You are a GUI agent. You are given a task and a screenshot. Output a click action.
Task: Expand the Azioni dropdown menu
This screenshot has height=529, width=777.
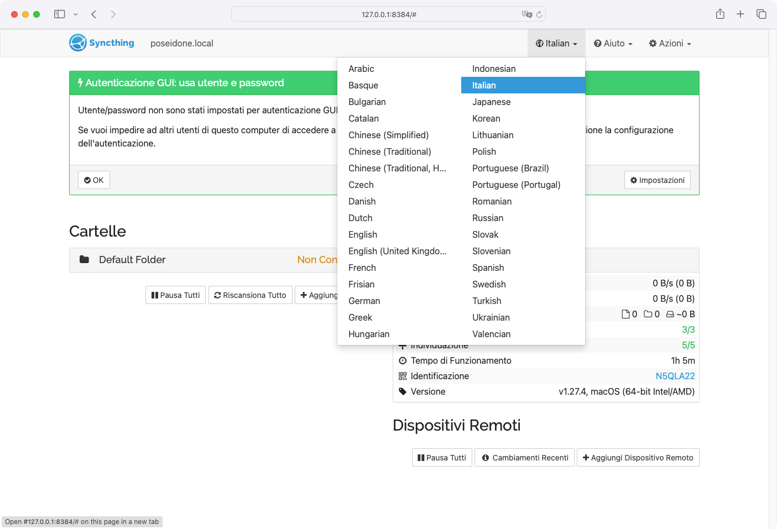(670, 44)
